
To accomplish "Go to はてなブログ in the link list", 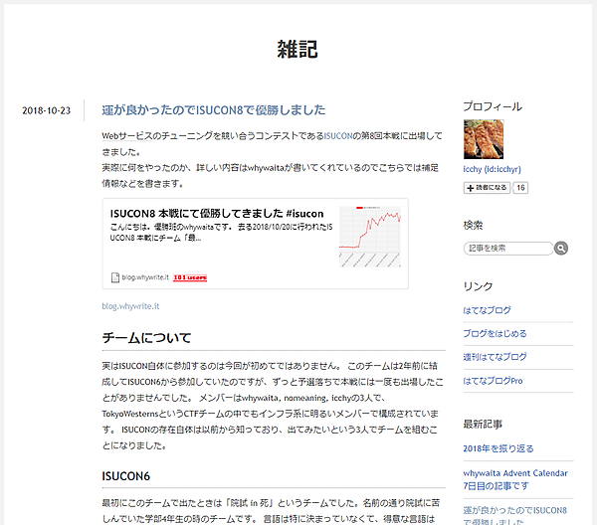I will (488, 310).
